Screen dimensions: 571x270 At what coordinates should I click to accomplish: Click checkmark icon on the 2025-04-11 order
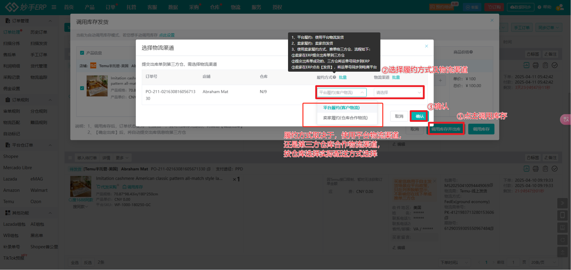click(x=555, y=65)
